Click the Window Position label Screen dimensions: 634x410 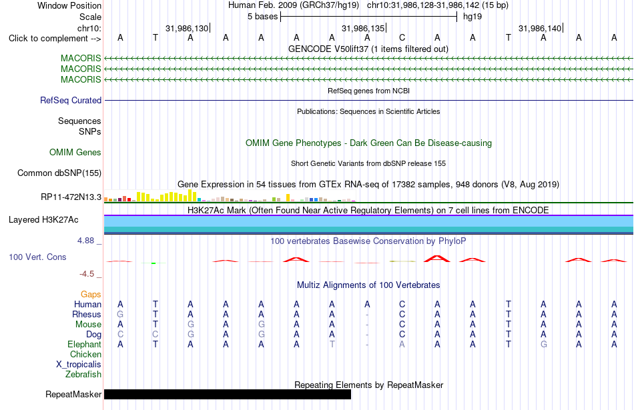(69, 5)
